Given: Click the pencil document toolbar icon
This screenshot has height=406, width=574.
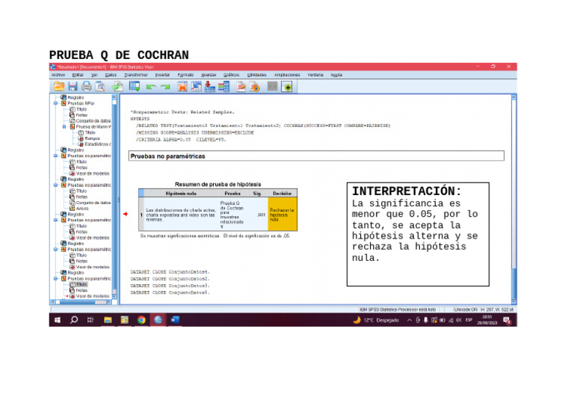Looking at the screenshot, I should click(241, 87).
